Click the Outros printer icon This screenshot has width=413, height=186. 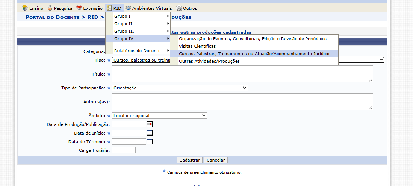coord(179,8)
